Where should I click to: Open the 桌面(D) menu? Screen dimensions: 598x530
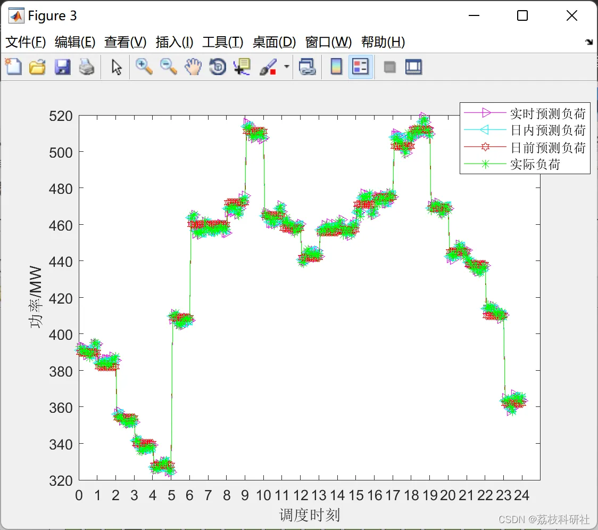pyautogui.click(x=274, y=42)
